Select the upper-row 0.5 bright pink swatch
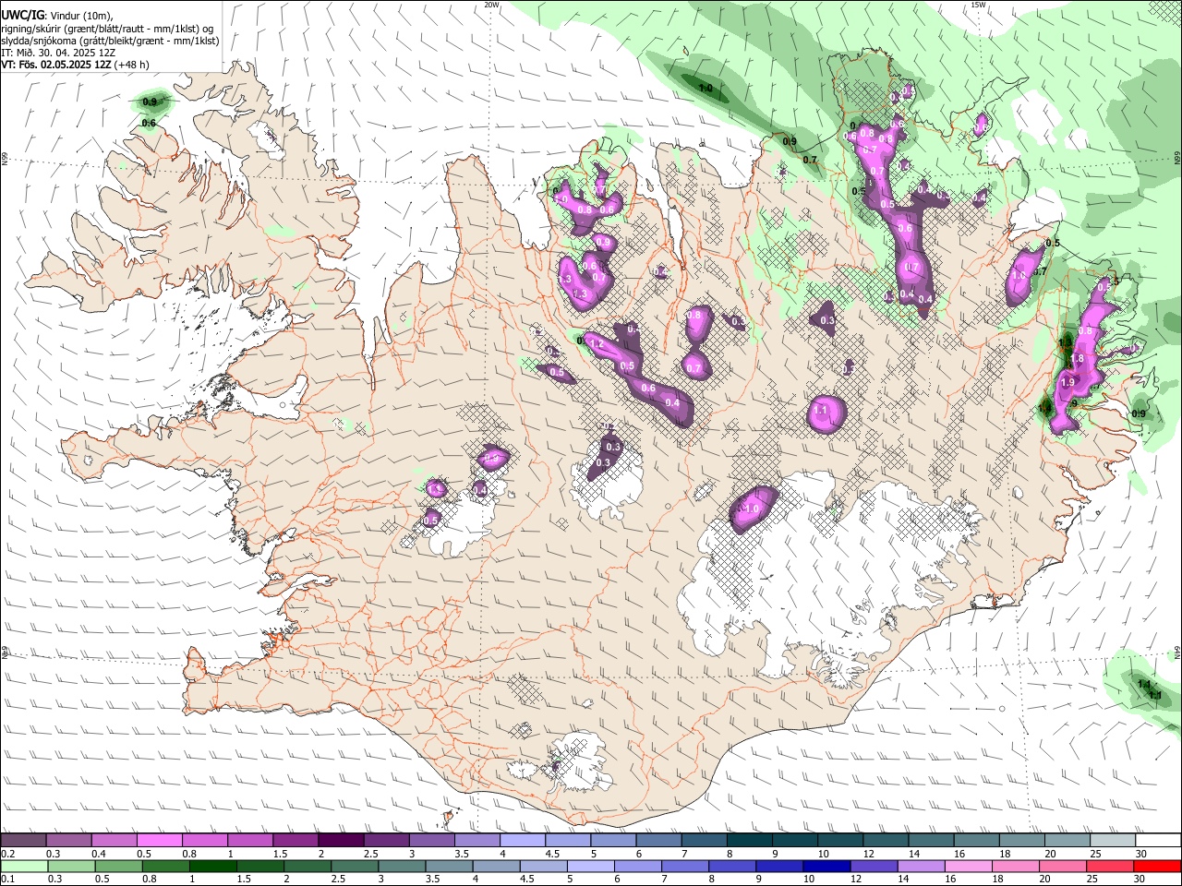The width and height of the screenshot is (1182, 886). [x=159, y=841]
